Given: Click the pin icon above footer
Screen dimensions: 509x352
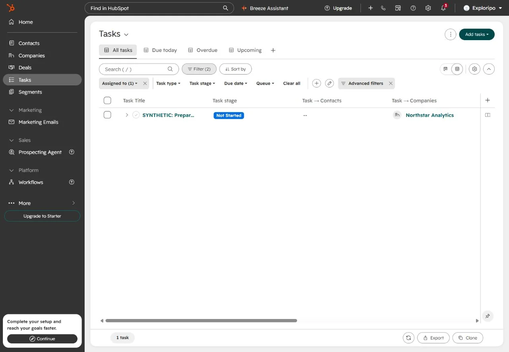Looking at the screenshot, I should [488, 316].
